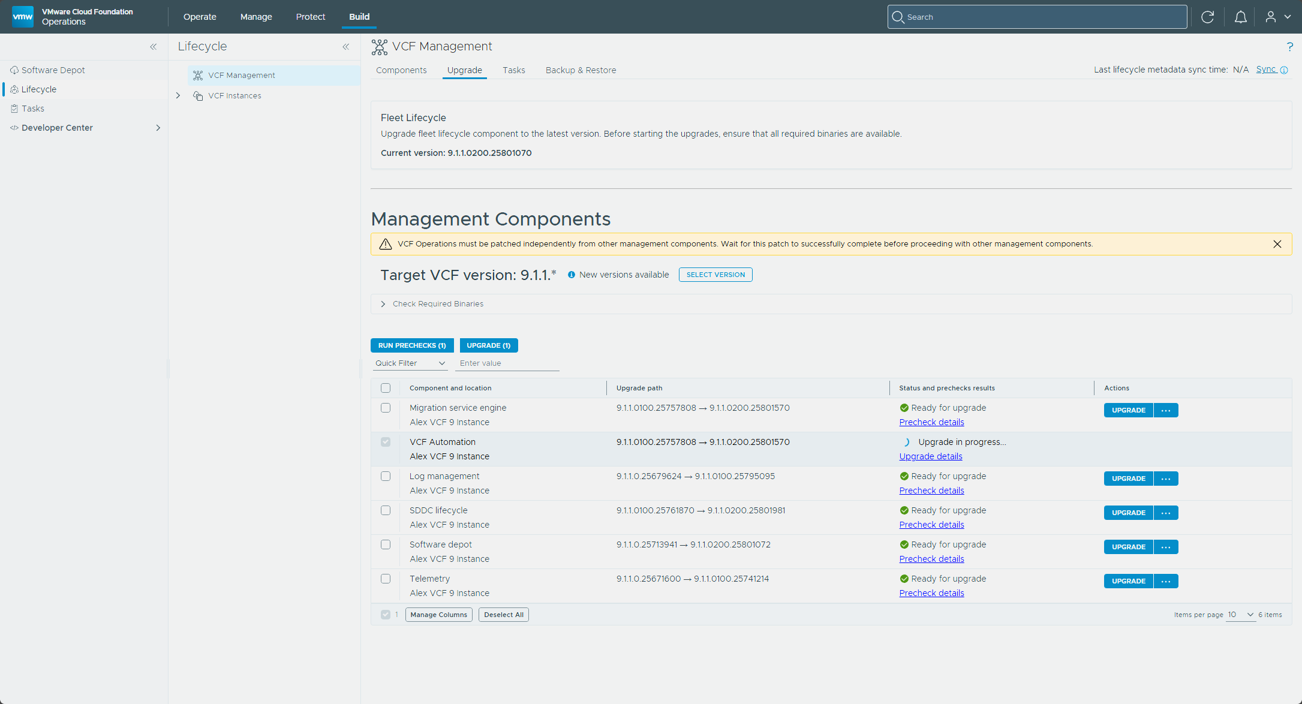Switch to the Components tab
This screenshot has height=704, width=1302.
tap(401, 70)
